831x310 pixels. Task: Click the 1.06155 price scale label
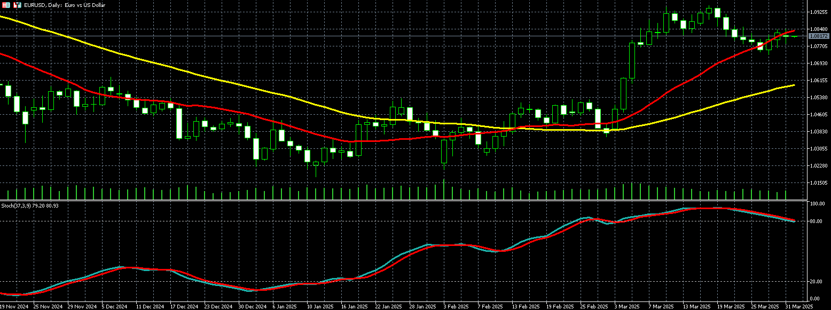point(818,80)
